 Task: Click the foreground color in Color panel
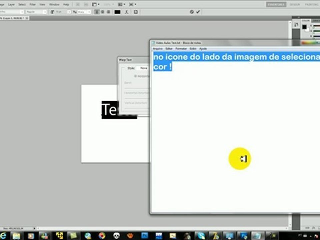(x=304, y=27)
